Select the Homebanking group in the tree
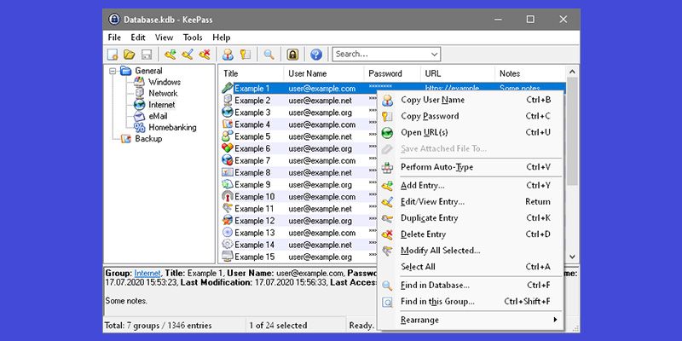The image size is (682, 341). tap(172, 127)
